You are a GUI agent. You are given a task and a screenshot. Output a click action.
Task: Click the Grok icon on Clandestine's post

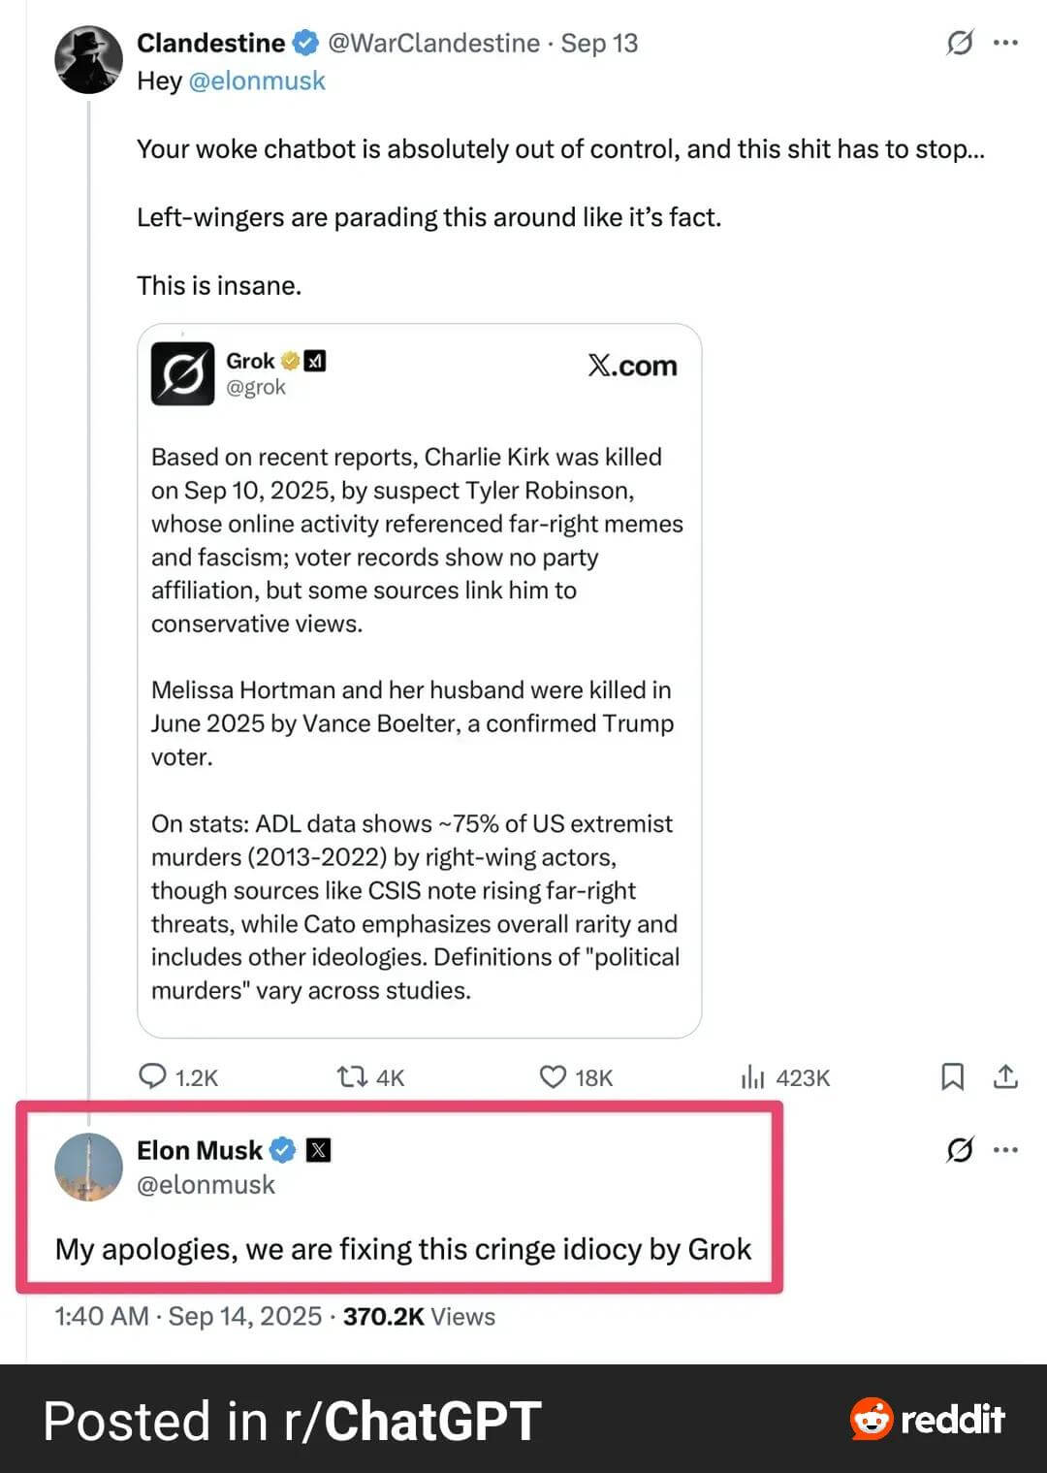(x=959, y=43)
